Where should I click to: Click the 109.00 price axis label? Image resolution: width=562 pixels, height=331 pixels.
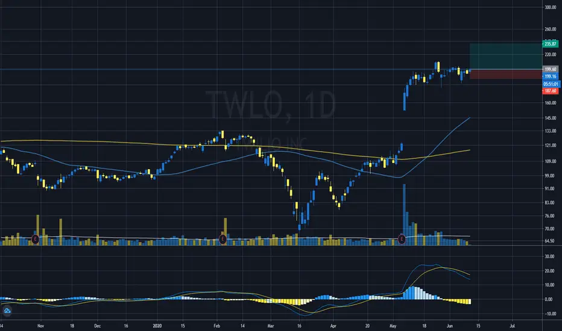click(550, 161)
